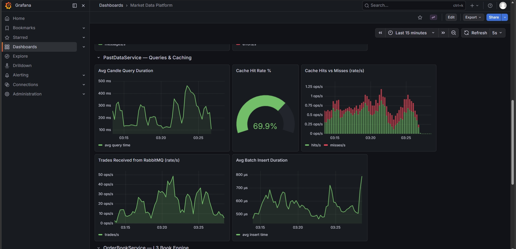
Task: Click the blue Share button
Action: 494,17
